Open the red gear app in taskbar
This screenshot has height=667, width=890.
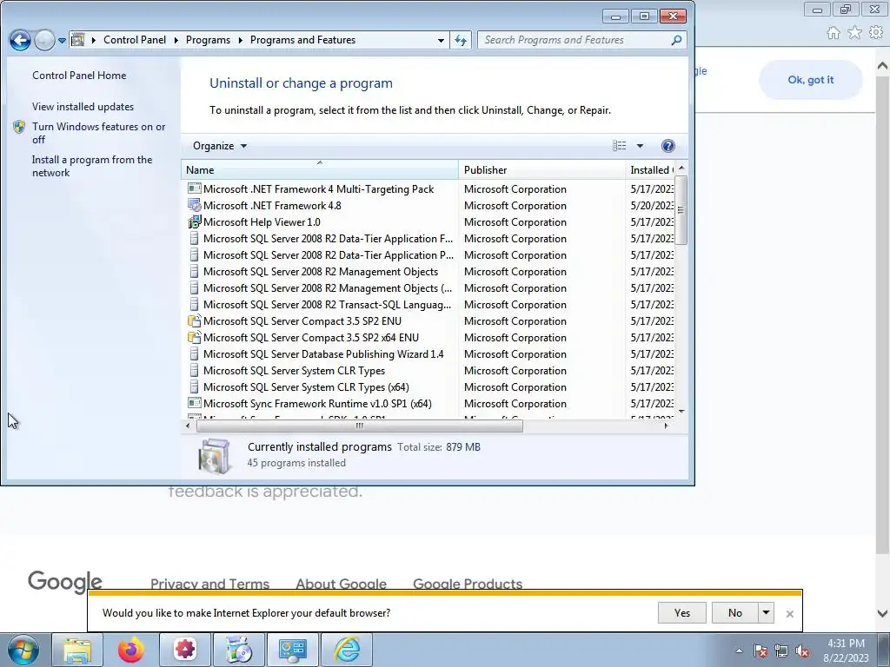[185, 650]
